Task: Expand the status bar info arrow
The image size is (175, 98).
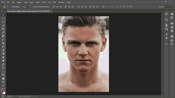Action: coord(37,96)
